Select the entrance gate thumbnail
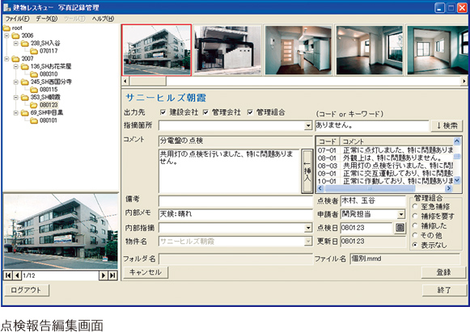Screen dimensions: 470x332 pos(227,50)
